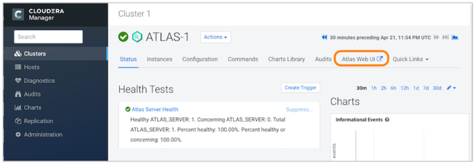Click in the sidebar Search field
The width and height of the screenshot is (476, 166).
click(x=48, y=37)
